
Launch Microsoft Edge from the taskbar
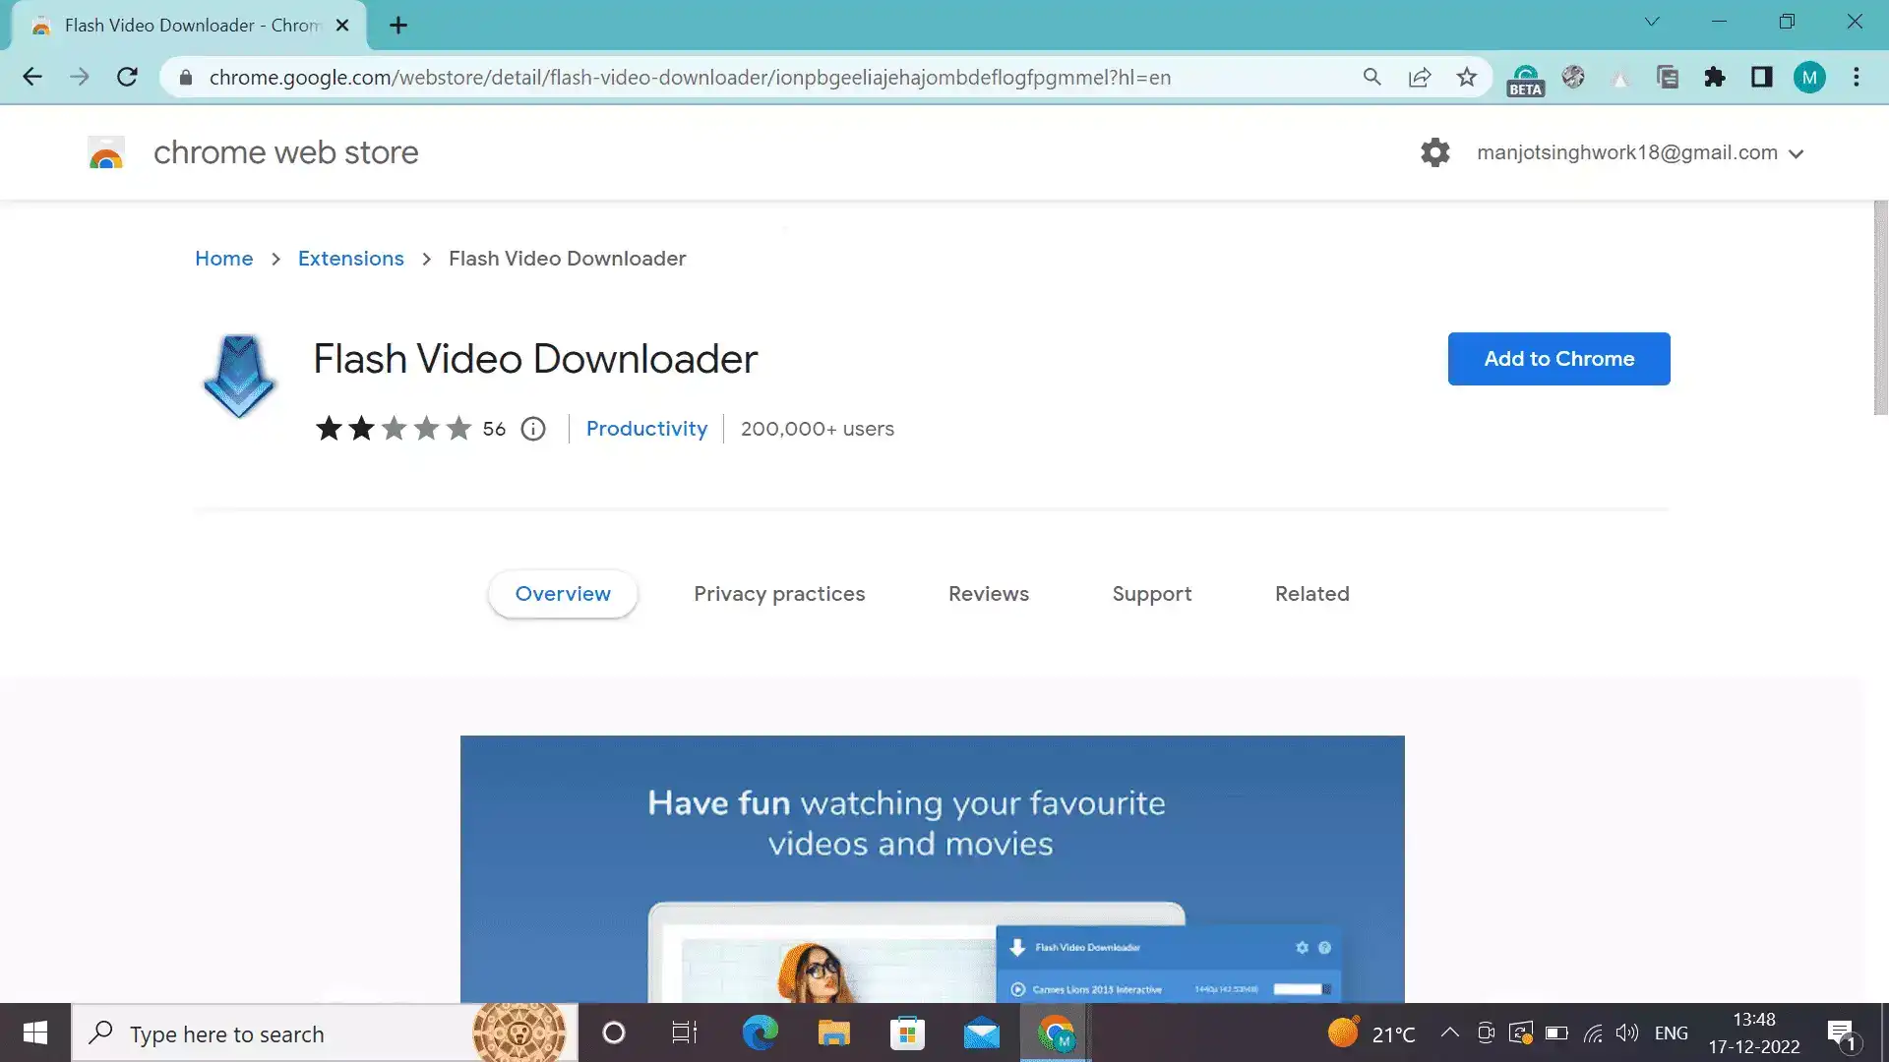(x=760, y=1032)
